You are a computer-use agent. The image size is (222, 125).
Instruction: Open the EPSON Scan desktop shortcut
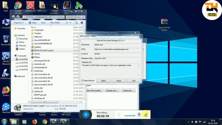6,74
